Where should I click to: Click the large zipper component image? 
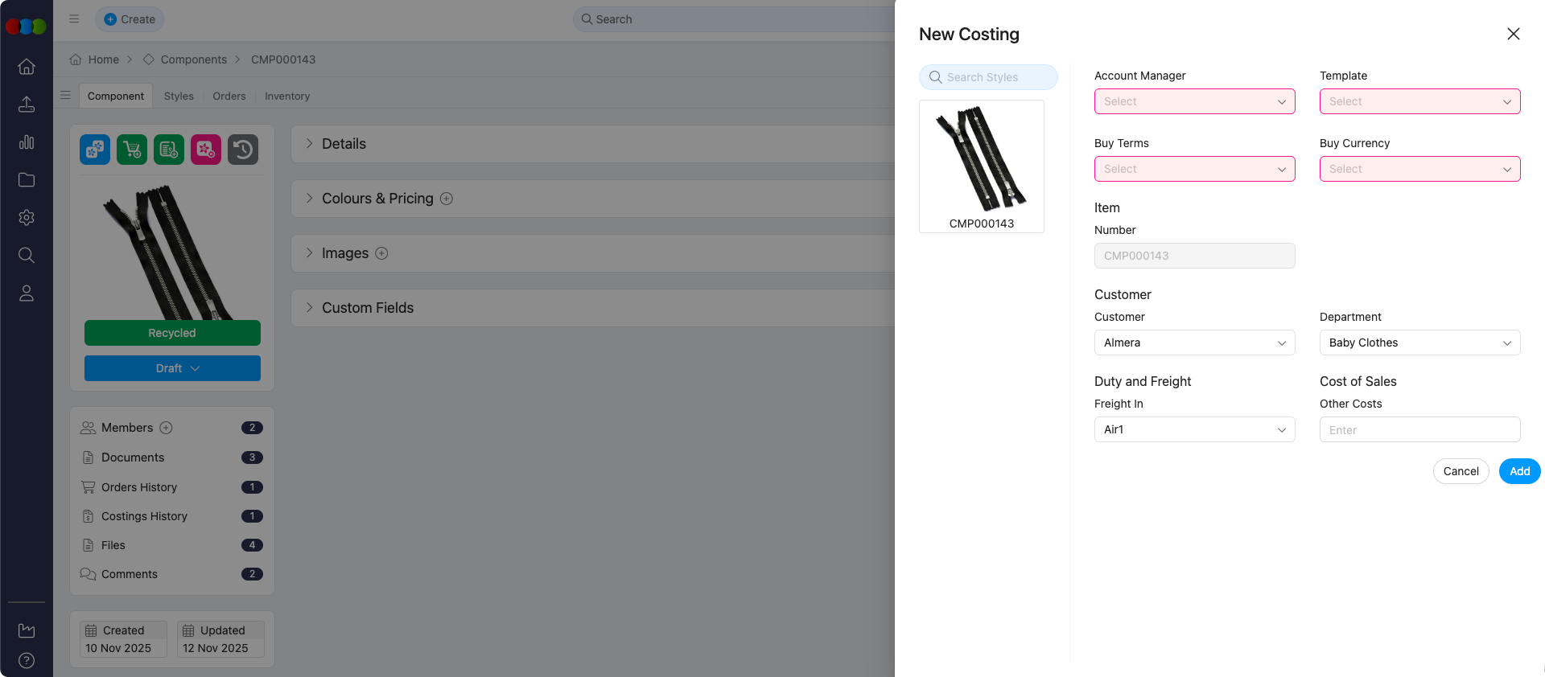172,252
